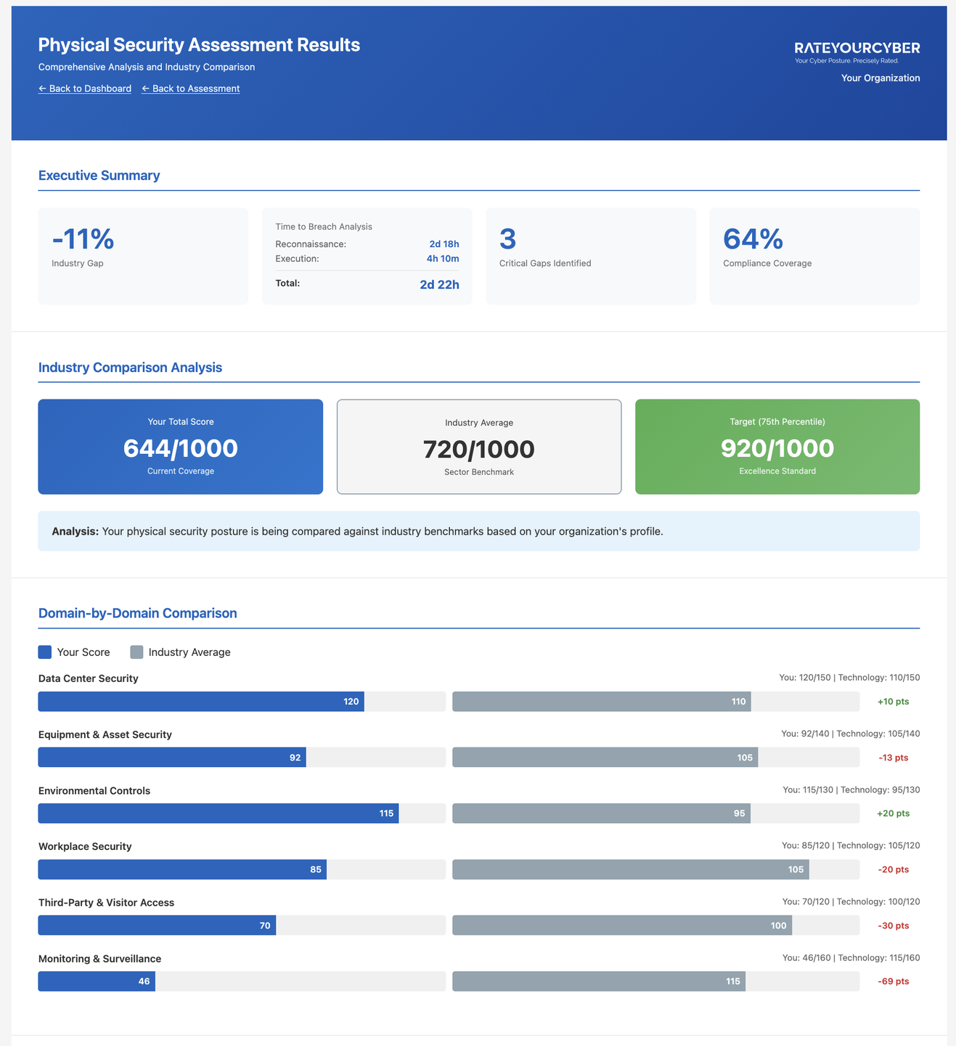This screenshot has height=1046, width=956.
Task: Click the blue Your Score legend swatch
Action: pyautogui.click(x=45, y=652)
